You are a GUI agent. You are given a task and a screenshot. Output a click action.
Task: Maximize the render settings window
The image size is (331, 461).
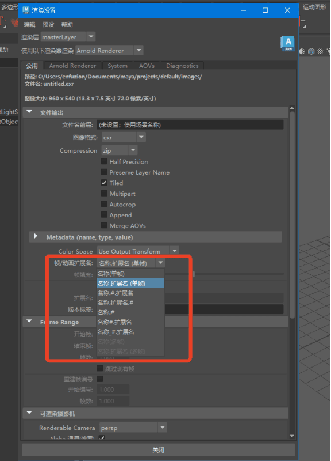point(265,10)
